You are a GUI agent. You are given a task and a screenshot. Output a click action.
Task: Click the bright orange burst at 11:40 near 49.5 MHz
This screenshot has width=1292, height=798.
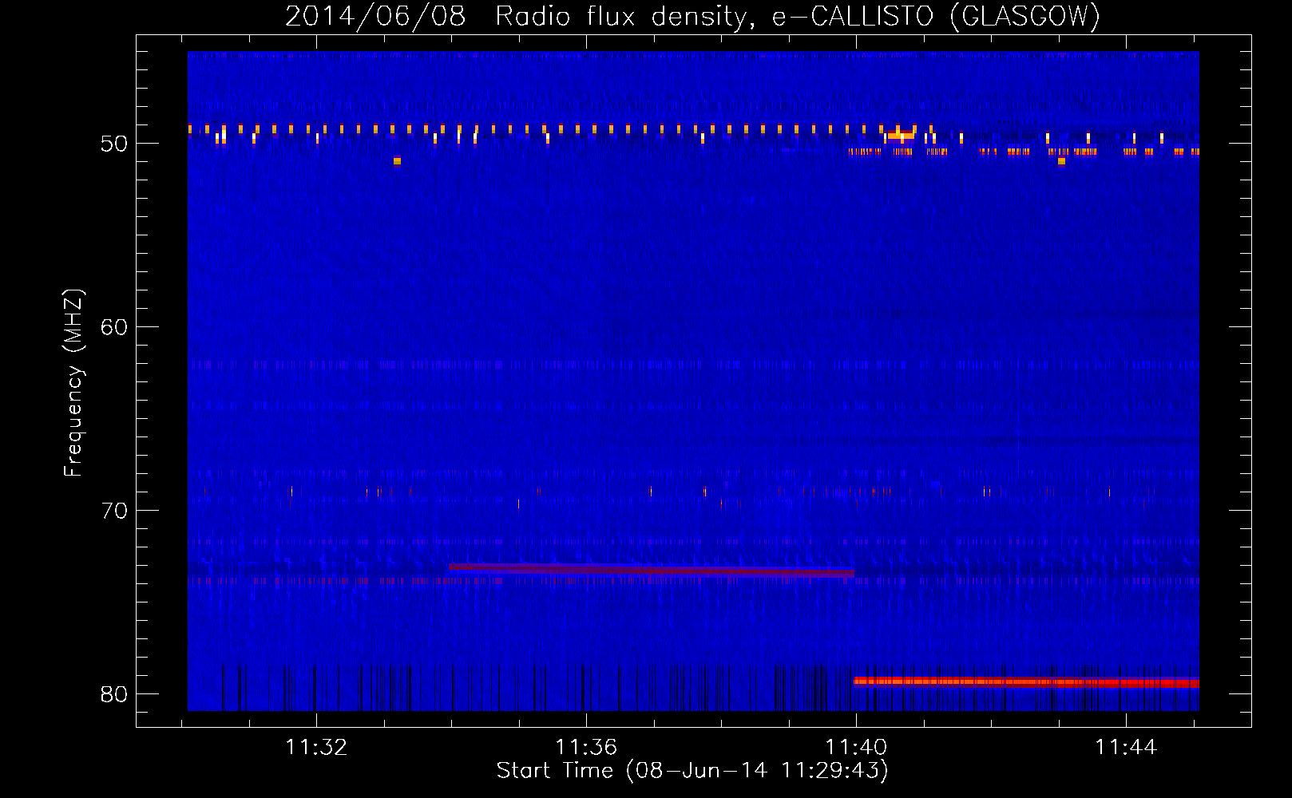[x=900, y=135]
